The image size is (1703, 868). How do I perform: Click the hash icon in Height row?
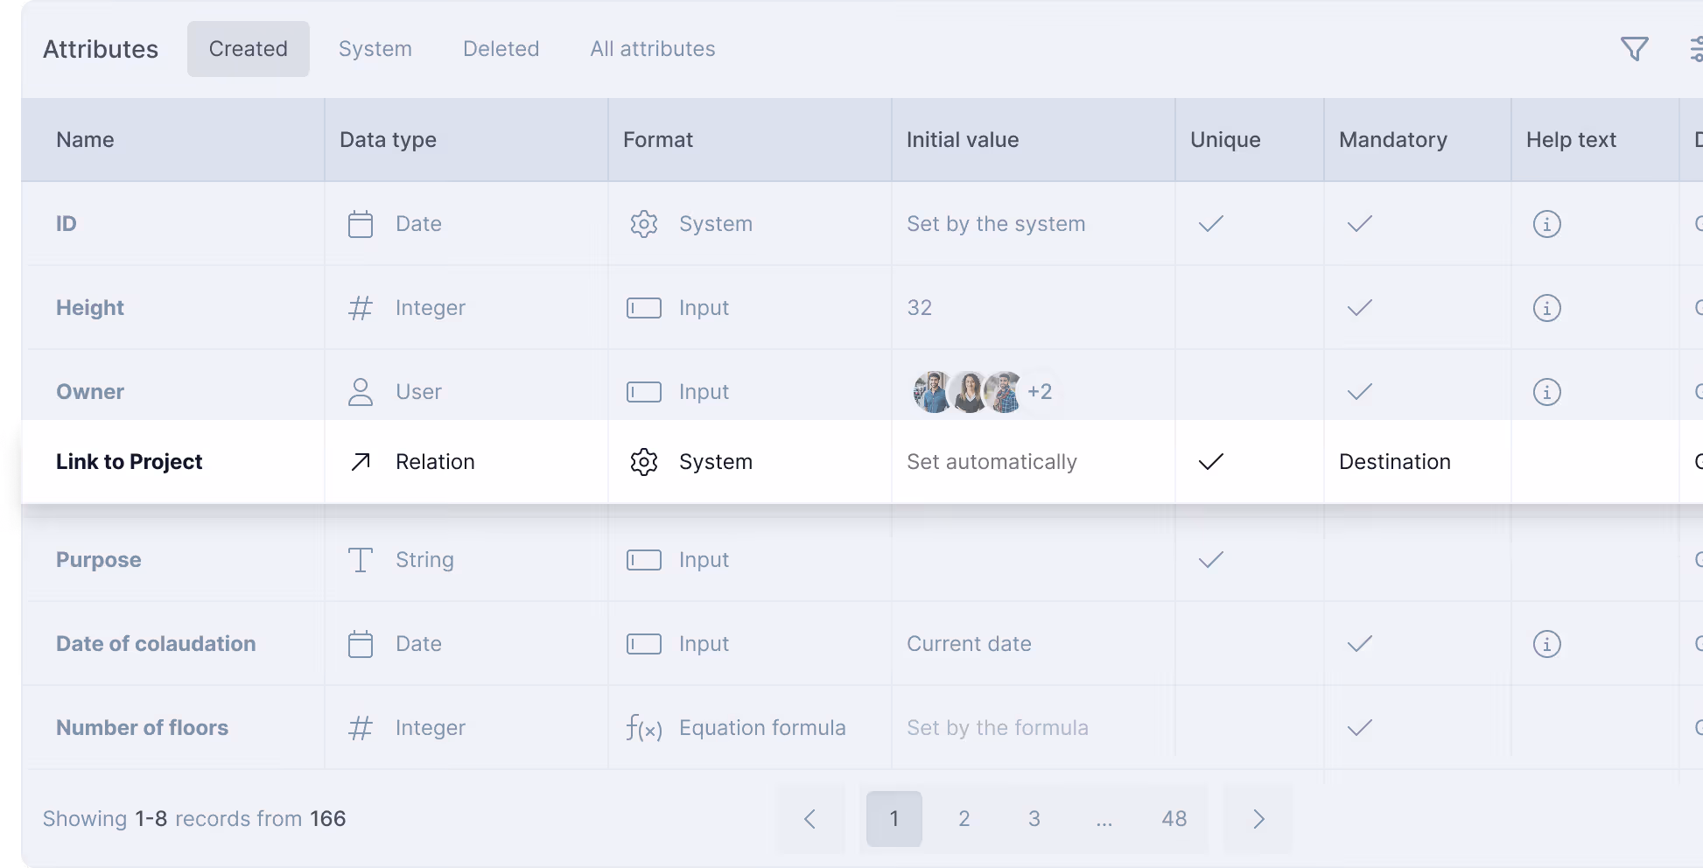[361, 308]
